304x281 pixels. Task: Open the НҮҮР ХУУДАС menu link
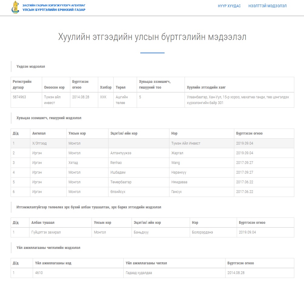(x=229, y=6)
